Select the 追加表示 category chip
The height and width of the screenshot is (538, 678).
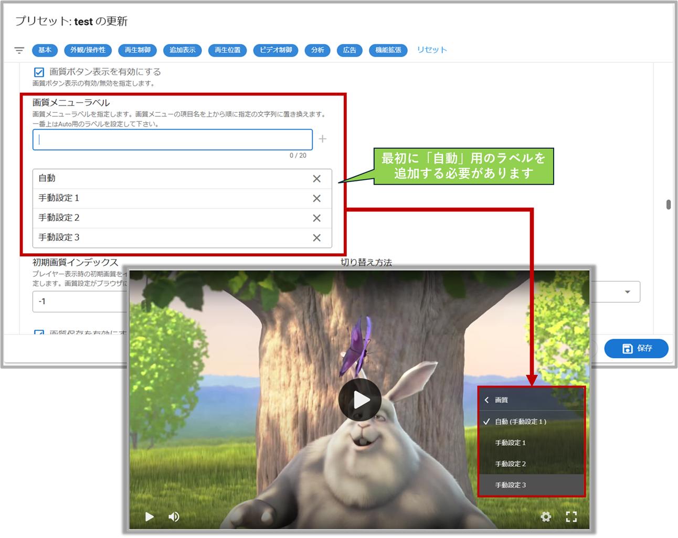click(x=182, y=50)
